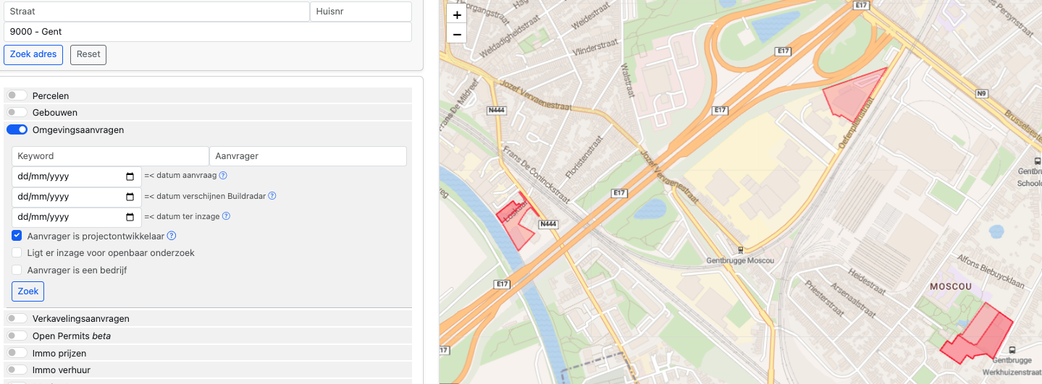Click the N9 road shield

coord(981,93)
